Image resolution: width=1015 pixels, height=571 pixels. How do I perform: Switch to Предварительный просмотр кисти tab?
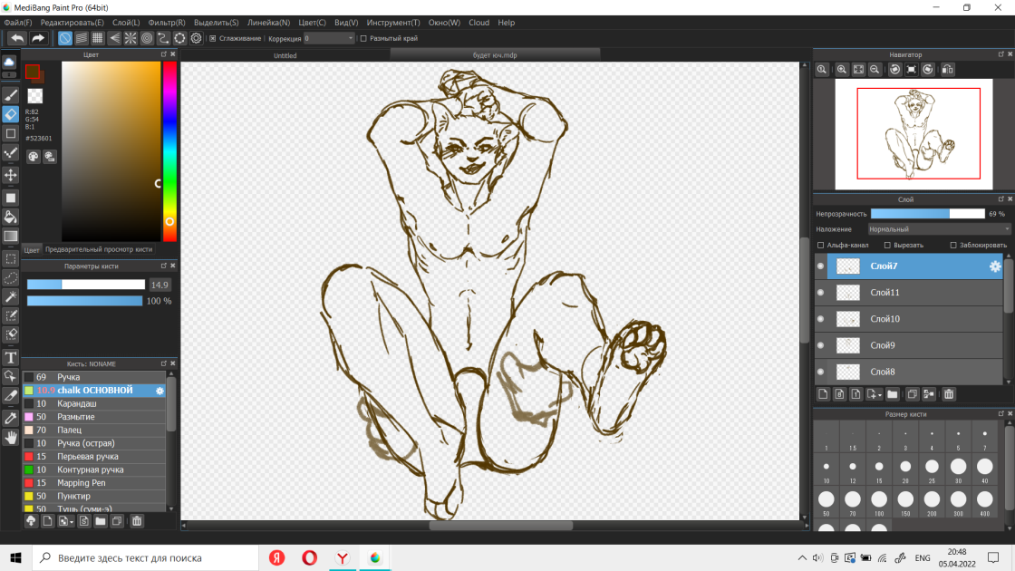(x=99, y=249)
